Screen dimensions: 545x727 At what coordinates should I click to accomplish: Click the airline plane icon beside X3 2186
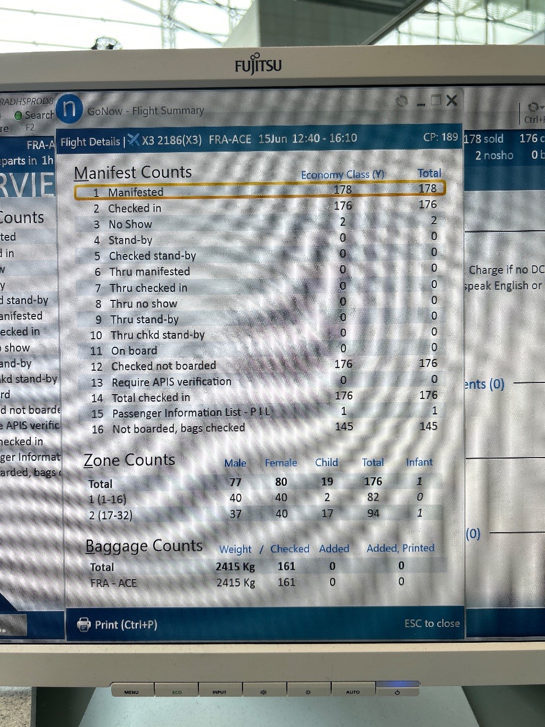133,140
